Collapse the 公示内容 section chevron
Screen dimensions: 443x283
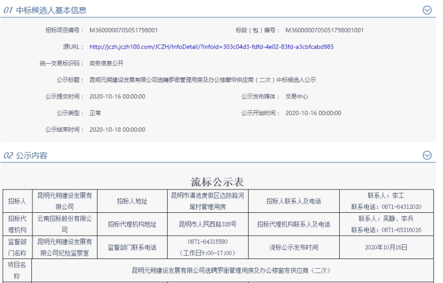click(426, 155)
